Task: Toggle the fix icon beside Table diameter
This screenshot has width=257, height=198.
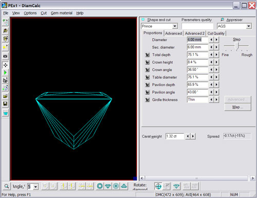Action: click(147, 77)
